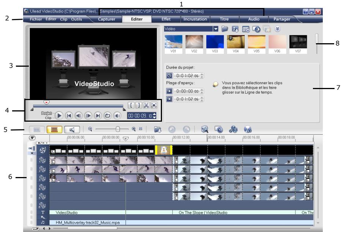The width and height of the screenshot is (341, 232).
Task: Click the undo icon in the toolbar
Action: 172,129
